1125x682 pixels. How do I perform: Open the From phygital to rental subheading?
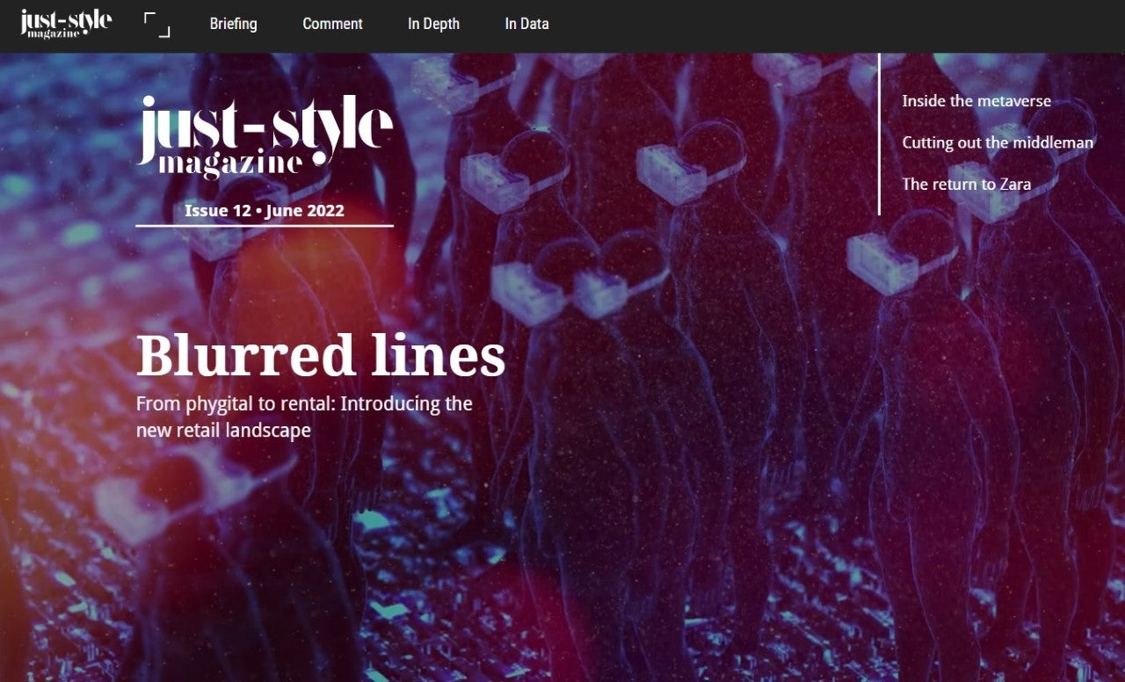pos(304,417)
